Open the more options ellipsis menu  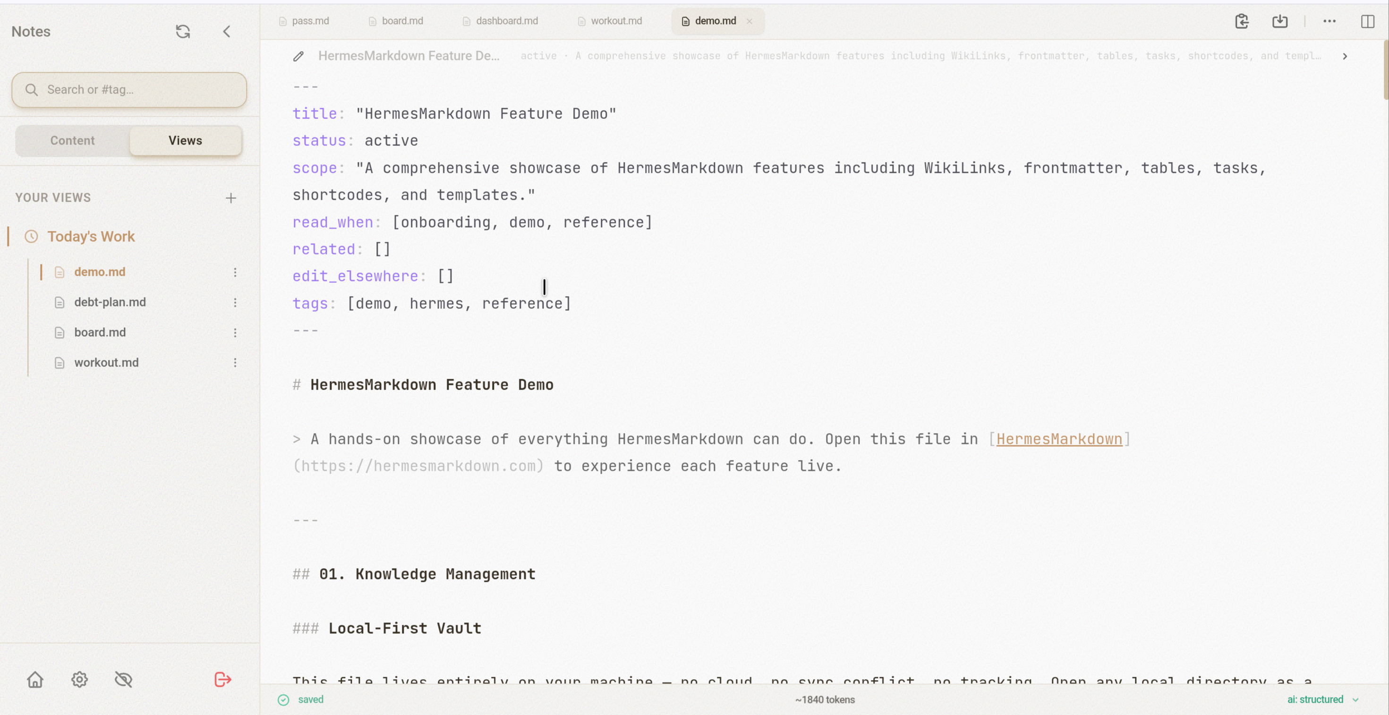(x=1329, y=21)
